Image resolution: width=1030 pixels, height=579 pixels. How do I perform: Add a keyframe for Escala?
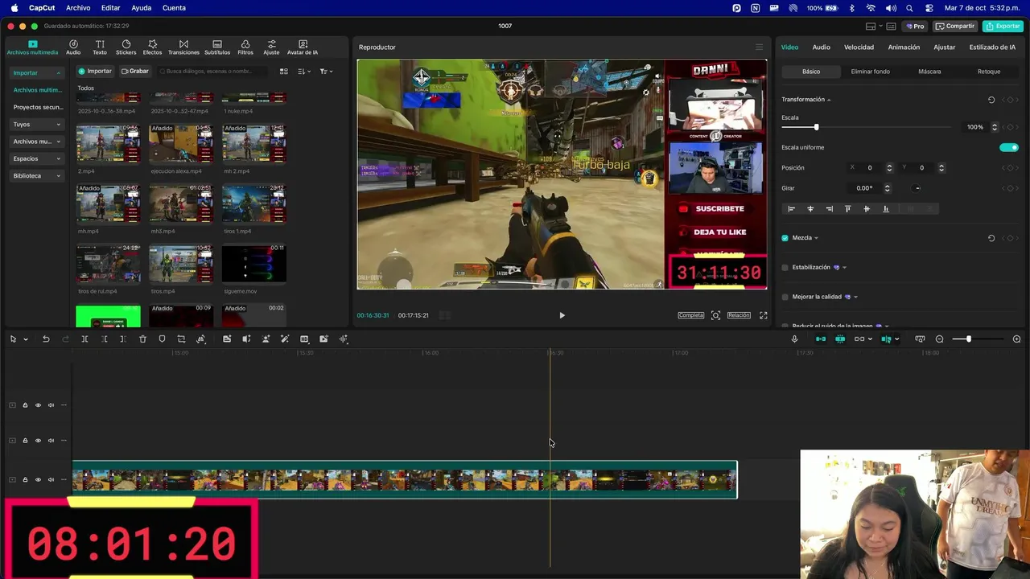[x=1010, y=127]
